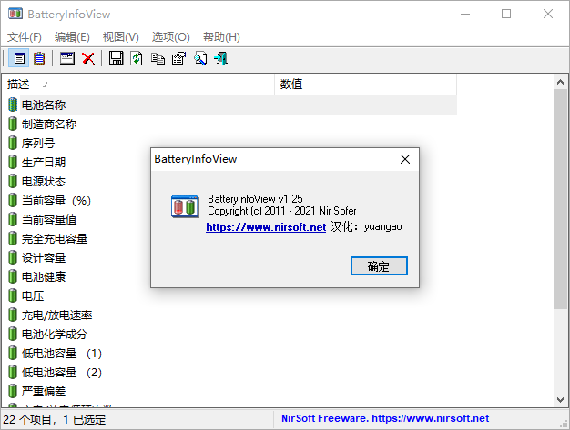Confirm the About dialog with 确定
Viewport: 570px width, 430px height.
[x=379, y=266]
